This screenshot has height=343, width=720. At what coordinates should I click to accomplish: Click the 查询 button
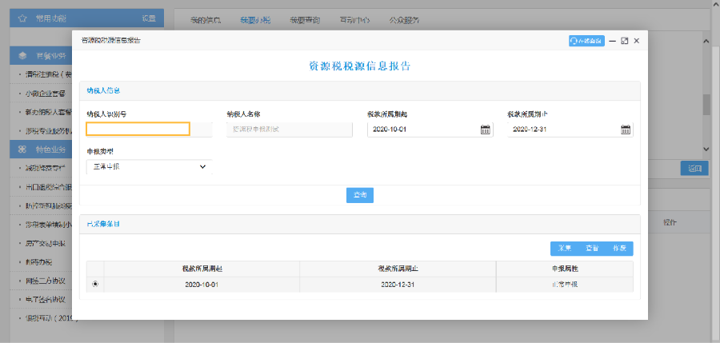[359, 195]
